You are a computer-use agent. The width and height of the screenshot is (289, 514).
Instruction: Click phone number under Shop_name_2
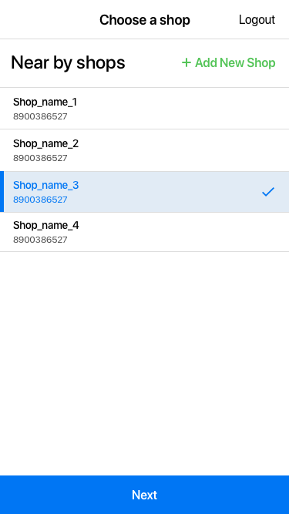point(40,158)
